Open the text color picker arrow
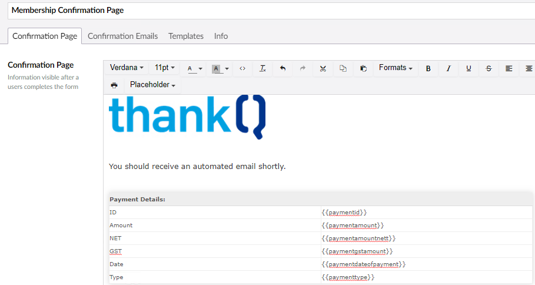535x285 pixels. click(x=201, y=69)
